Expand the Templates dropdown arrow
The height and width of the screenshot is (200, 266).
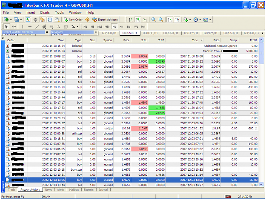pyautogui.click(x=210, y=20)
